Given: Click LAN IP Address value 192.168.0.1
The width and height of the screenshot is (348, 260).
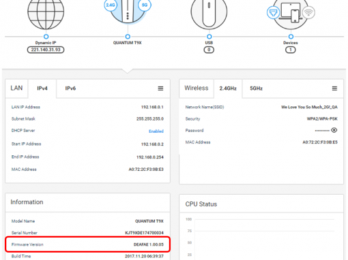Looking at the screenshot, I should tap(152, 107).
